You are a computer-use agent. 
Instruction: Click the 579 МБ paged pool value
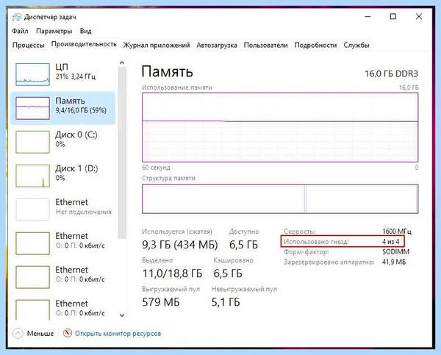[160, 302]
